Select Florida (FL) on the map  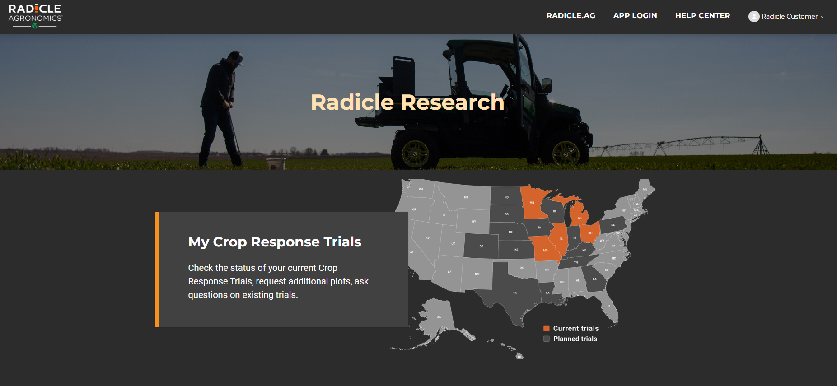[x=609, y=306]
